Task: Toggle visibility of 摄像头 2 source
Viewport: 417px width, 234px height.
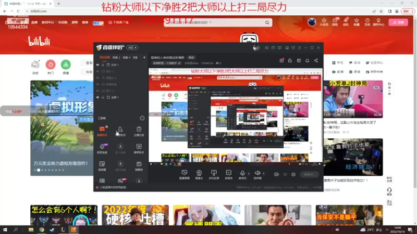Action: (97, 77)
